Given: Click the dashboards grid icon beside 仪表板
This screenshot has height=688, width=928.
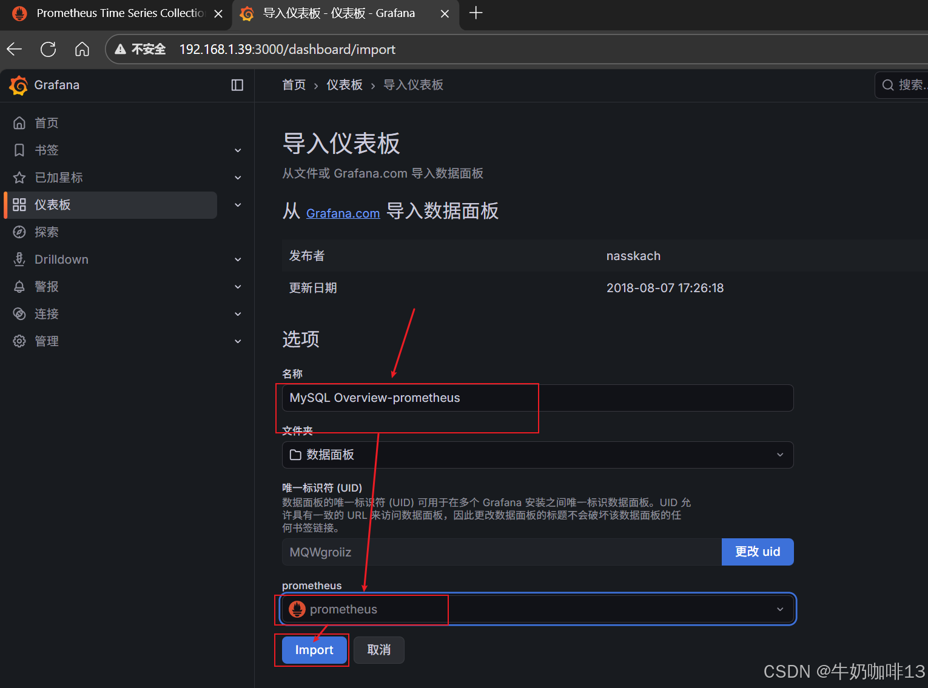Looking at the screenshot, I should (x=19, y=205).
